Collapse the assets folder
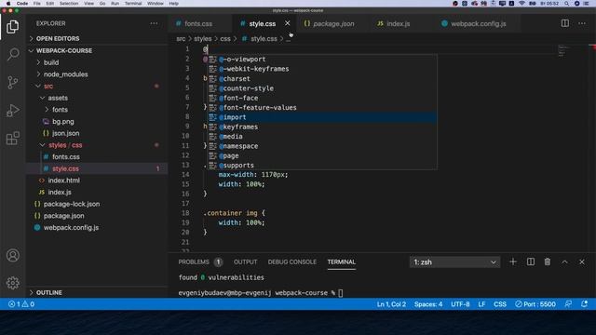 pyautogui.click(x=97, y=98)
